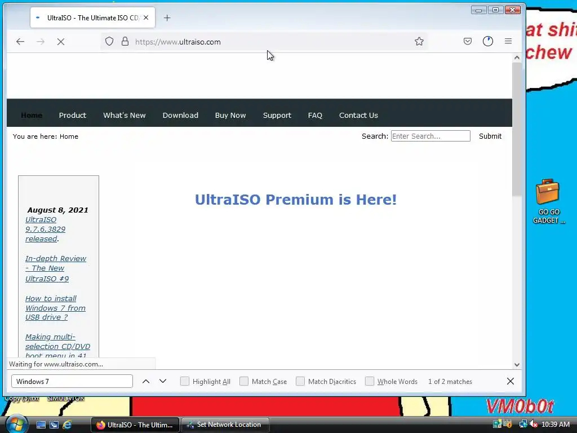The image size is (577, 433).
Task: Save page to Pocket
Action: click(x=467, y=41)
